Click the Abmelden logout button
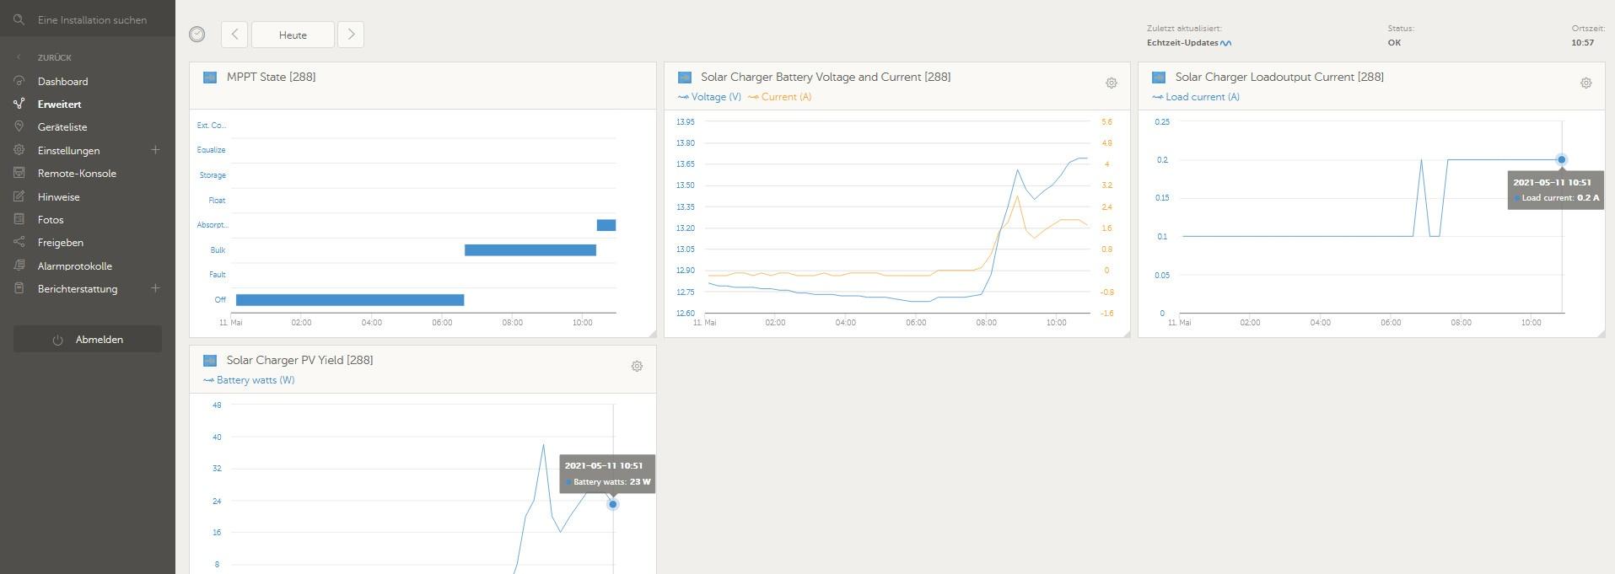The width and height of the screenshot is (1615, 574). (x=88, y=340)
